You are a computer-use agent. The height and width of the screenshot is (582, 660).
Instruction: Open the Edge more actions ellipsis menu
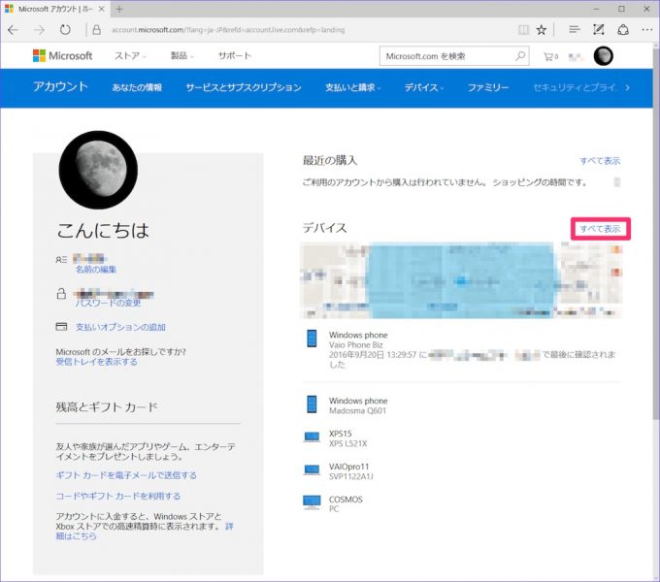click(x=647, y=29)
